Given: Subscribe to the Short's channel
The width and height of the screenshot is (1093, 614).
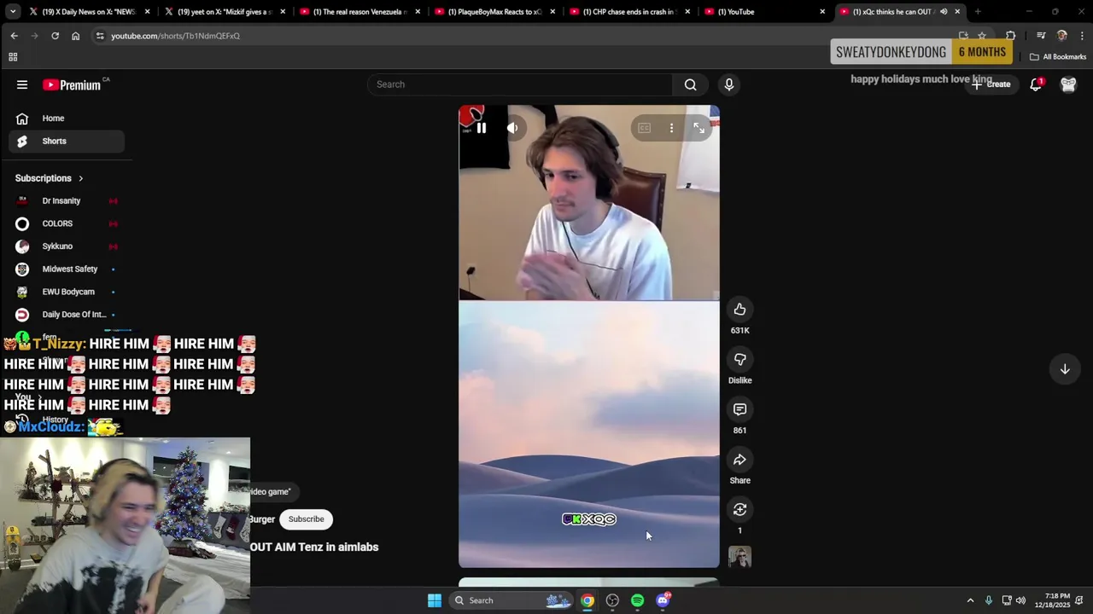Looking at the screenshot, I should click(x=306, y=519).
